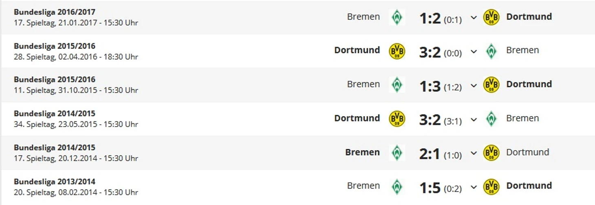Expand details for the 21.01.2017 match

point(474,18)
